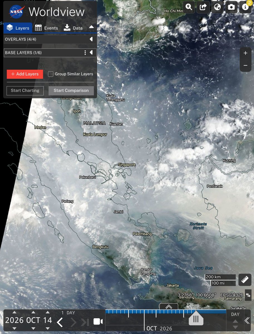
Task: Collapse the timeline with double chevron
Action: pyautogui.click(x=247, y=321)
